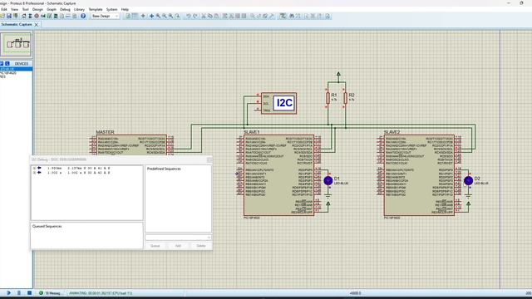532x299 pixels.
Task: Open the sequence combo box in I2C Debug
Action: click(x=178, y=238)
